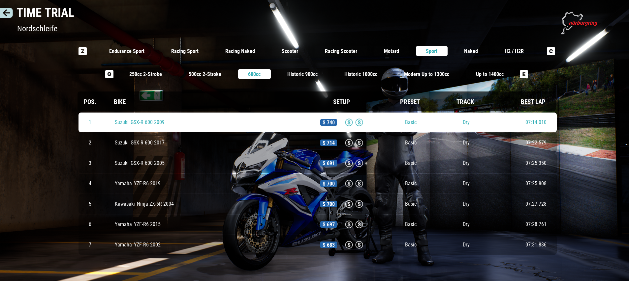
Task: Click second setup icon for GSX-R 600 2017
Action: pyautogui.click(x=359, y=143)
